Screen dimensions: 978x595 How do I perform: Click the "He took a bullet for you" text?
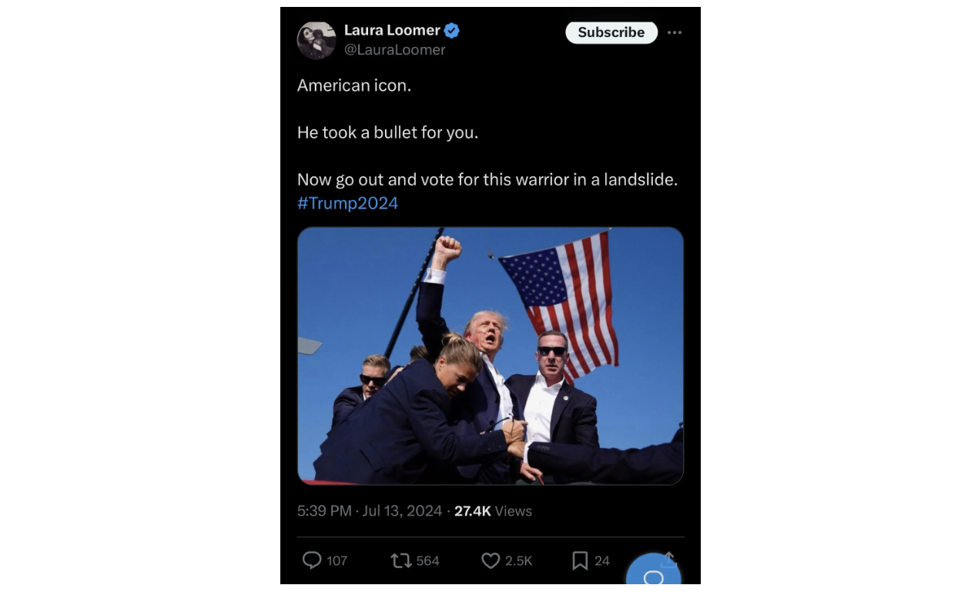pyautogui.click(x=387, y=132)
